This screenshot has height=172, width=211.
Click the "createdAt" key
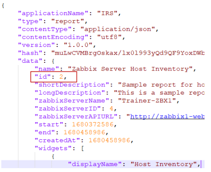[57, 141]
